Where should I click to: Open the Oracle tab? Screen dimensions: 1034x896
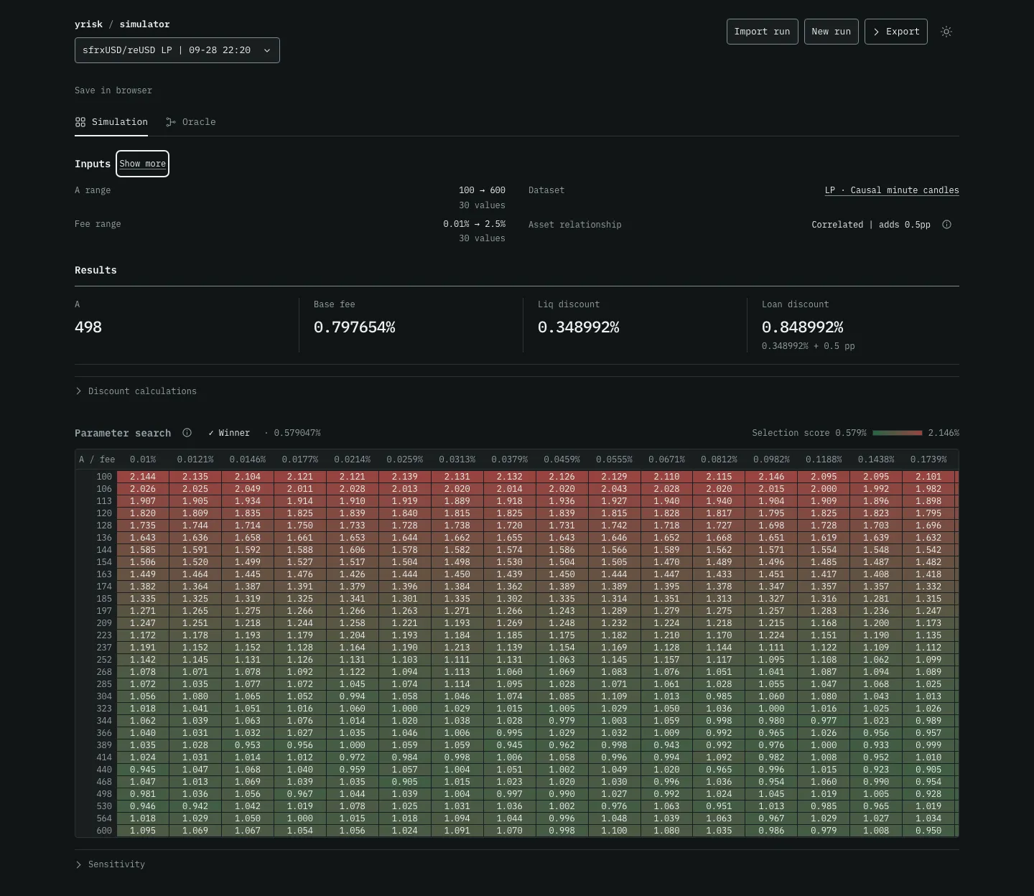pos(190,122)
